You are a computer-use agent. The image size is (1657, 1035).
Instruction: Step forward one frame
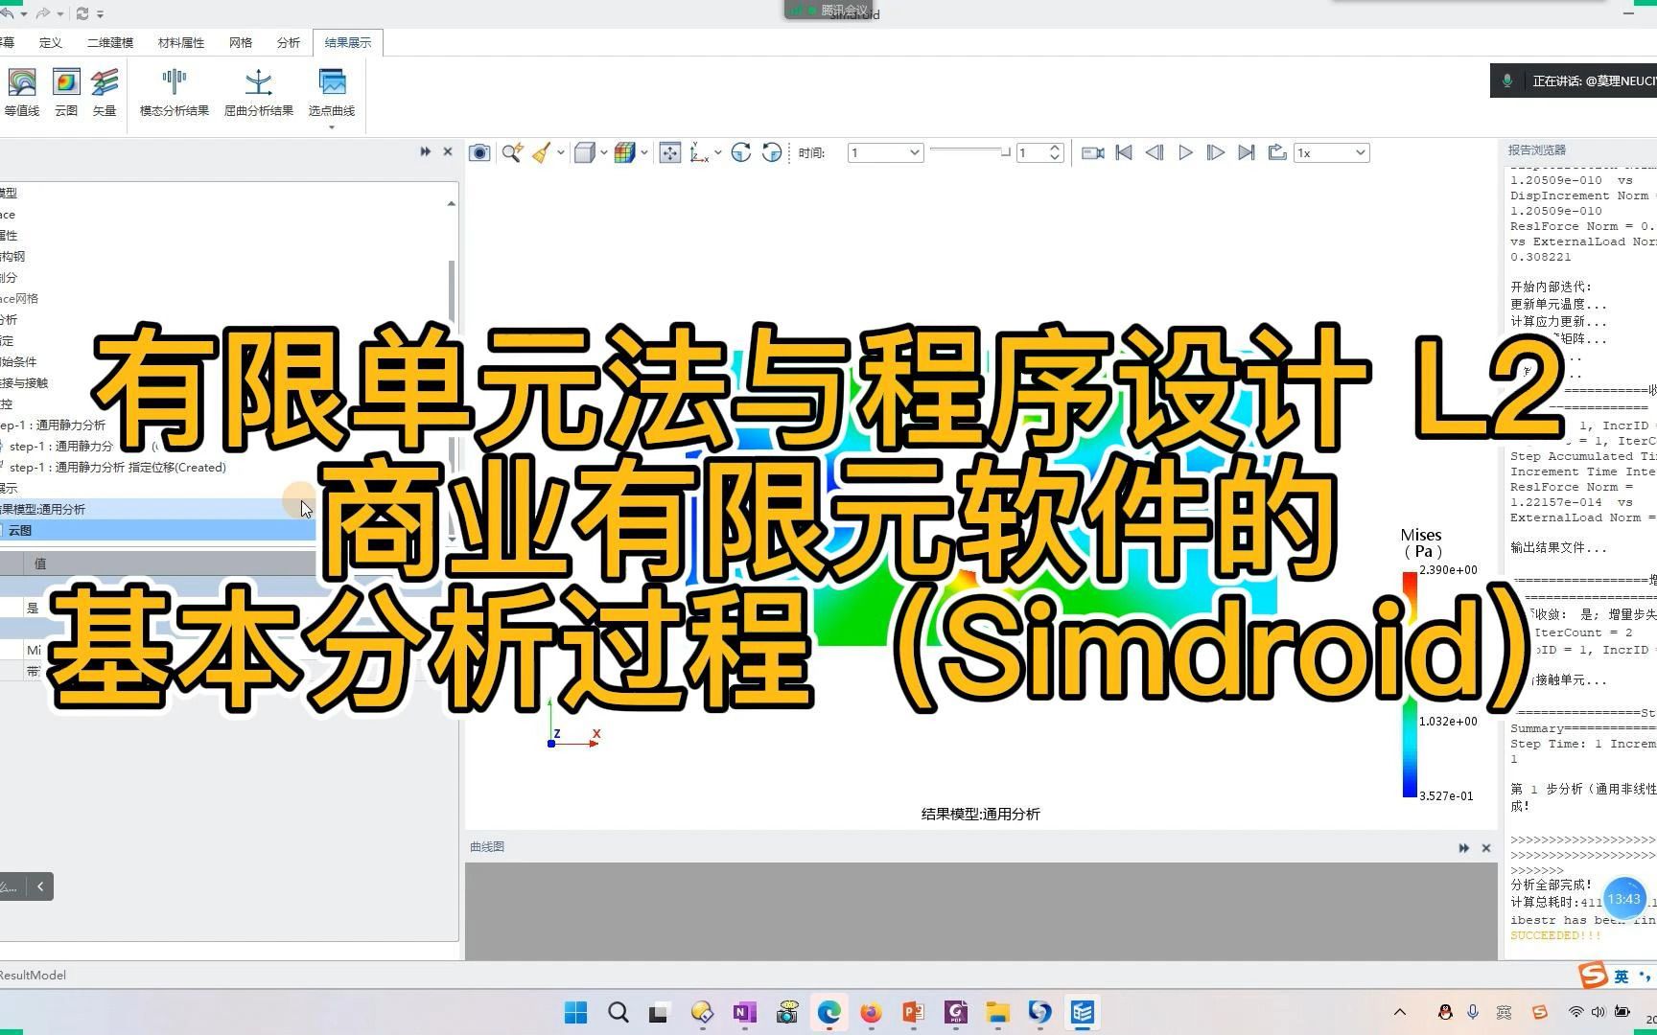(x=1216, y=152)
